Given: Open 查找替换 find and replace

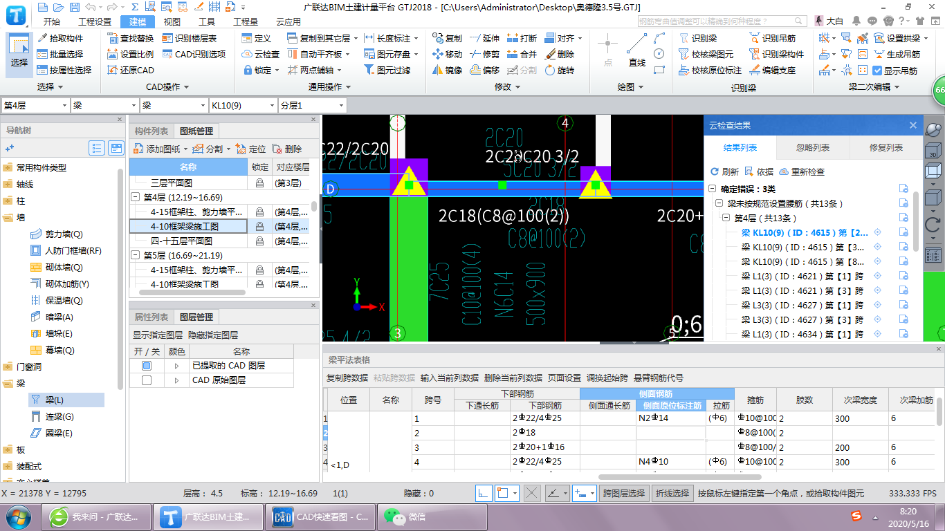Looking at the screenshot, I should pyautogui.click(x=131, y=39).
